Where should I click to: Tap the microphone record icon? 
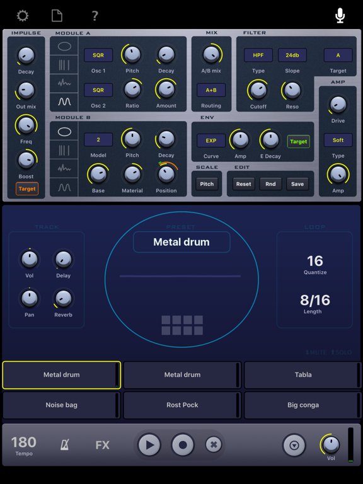(340, 15)
